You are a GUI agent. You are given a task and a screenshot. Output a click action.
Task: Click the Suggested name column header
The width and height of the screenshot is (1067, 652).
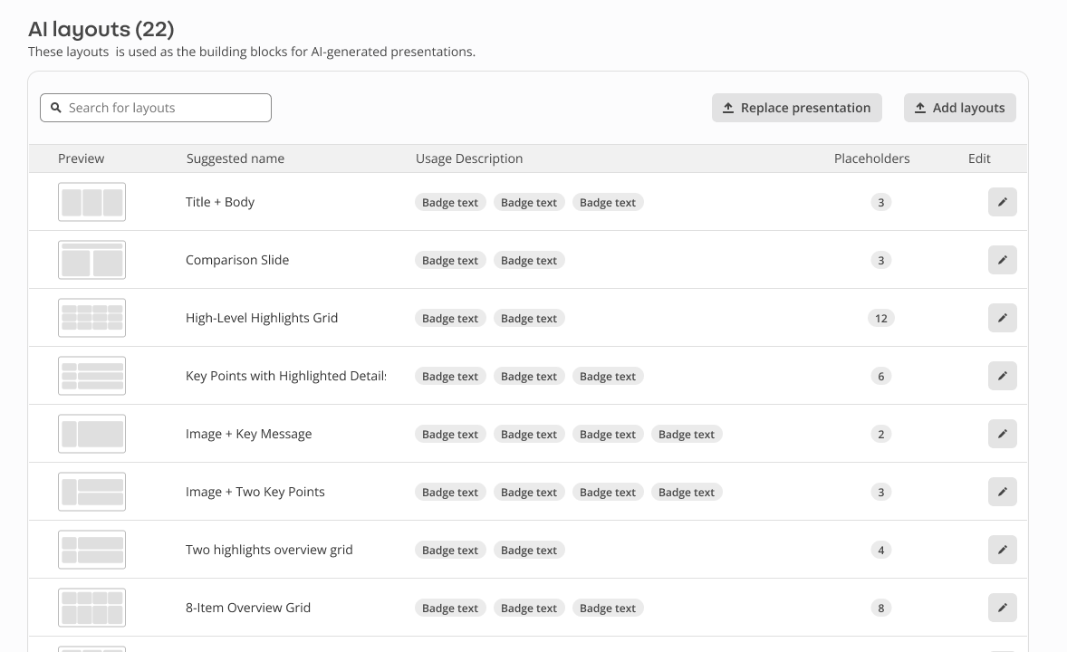(x=236, y=158)
